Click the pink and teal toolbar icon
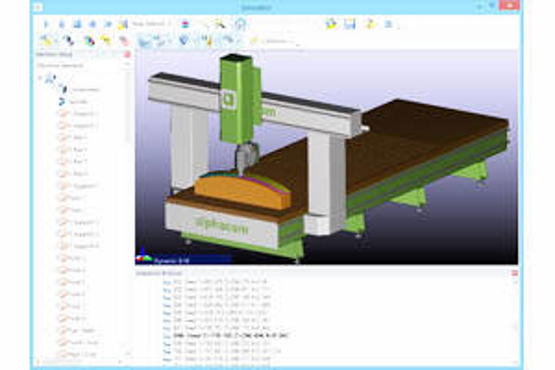Image resolution: width=555 pixels, height=370 pixels. click(185, 24)
